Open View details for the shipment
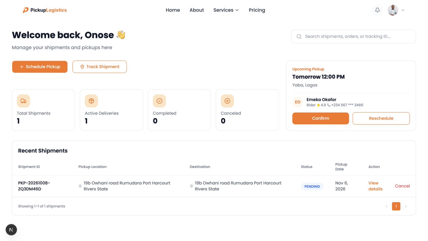 pos(375,186)
